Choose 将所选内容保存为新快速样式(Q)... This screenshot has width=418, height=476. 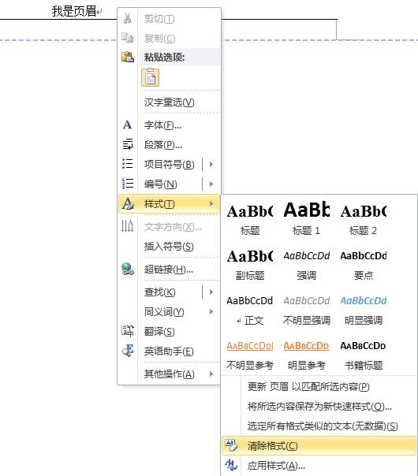tap(319, 406)
